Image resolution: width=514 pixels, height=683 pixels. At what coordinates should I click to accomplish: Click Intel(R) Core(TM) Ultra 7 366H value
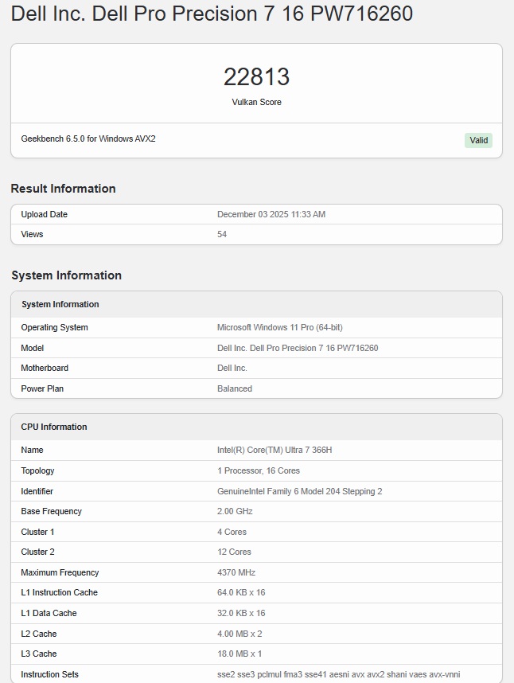[275, 450]
